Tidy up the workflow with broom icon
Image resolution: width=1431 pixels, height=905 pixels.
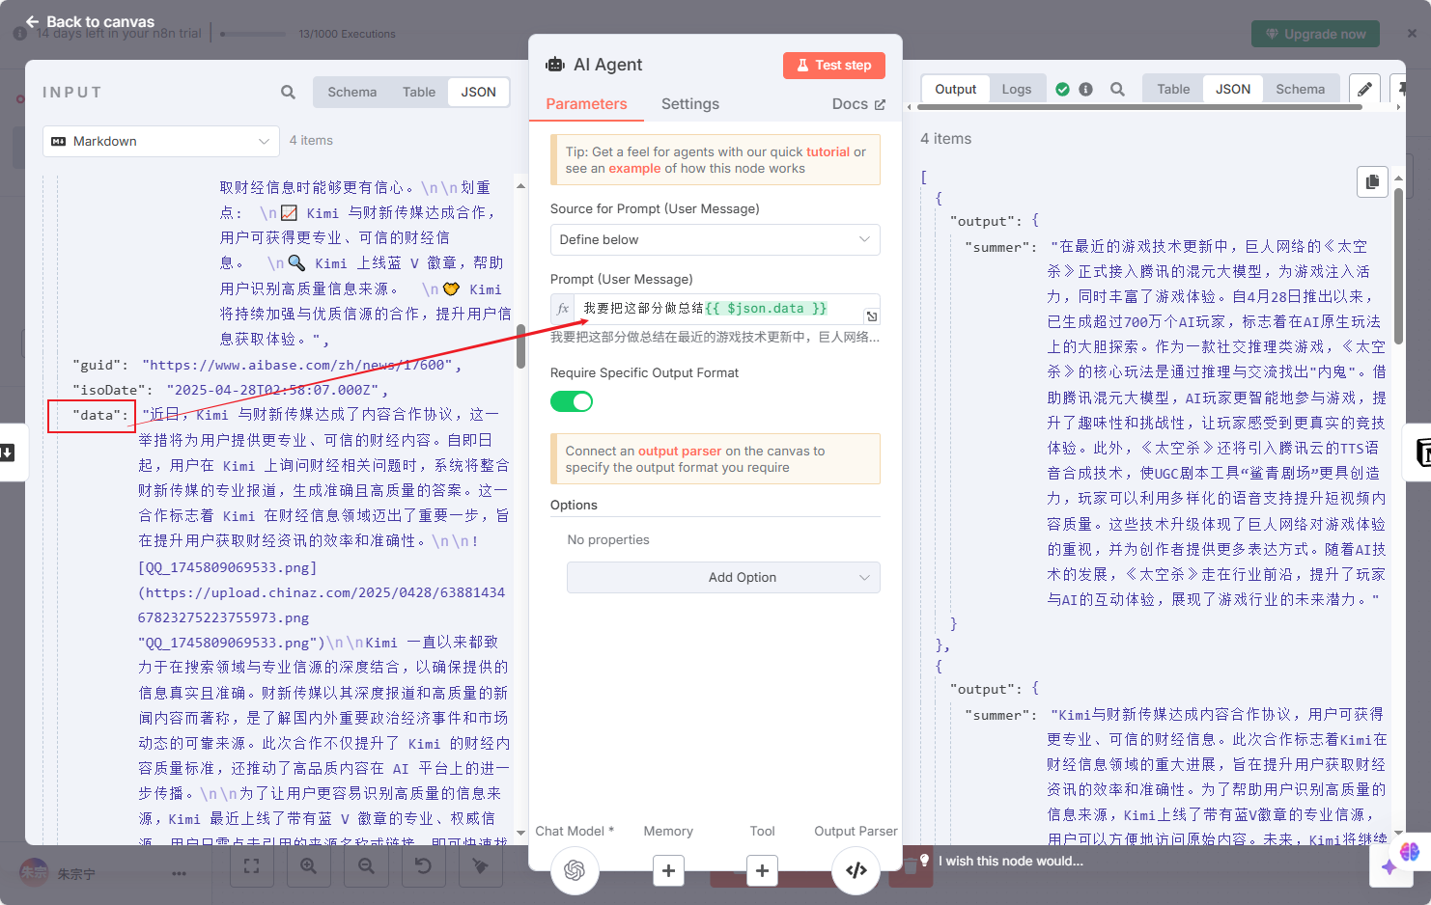tap(480, 866)
